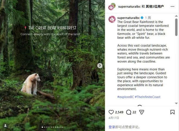Open the supernaturalbc username in header

pyautogui.click(x=129, y=7)
